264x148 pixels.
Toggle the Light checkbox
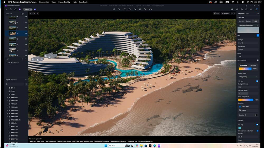(x=258, y=35)
